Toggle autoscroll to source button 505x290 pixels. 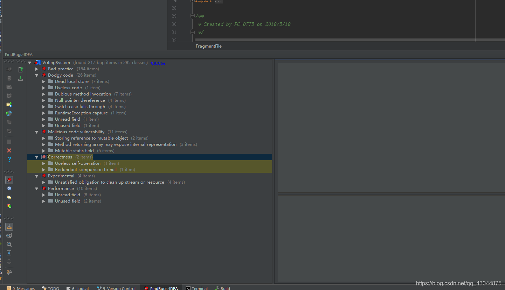pyautogui.click(x=9, y=227)
